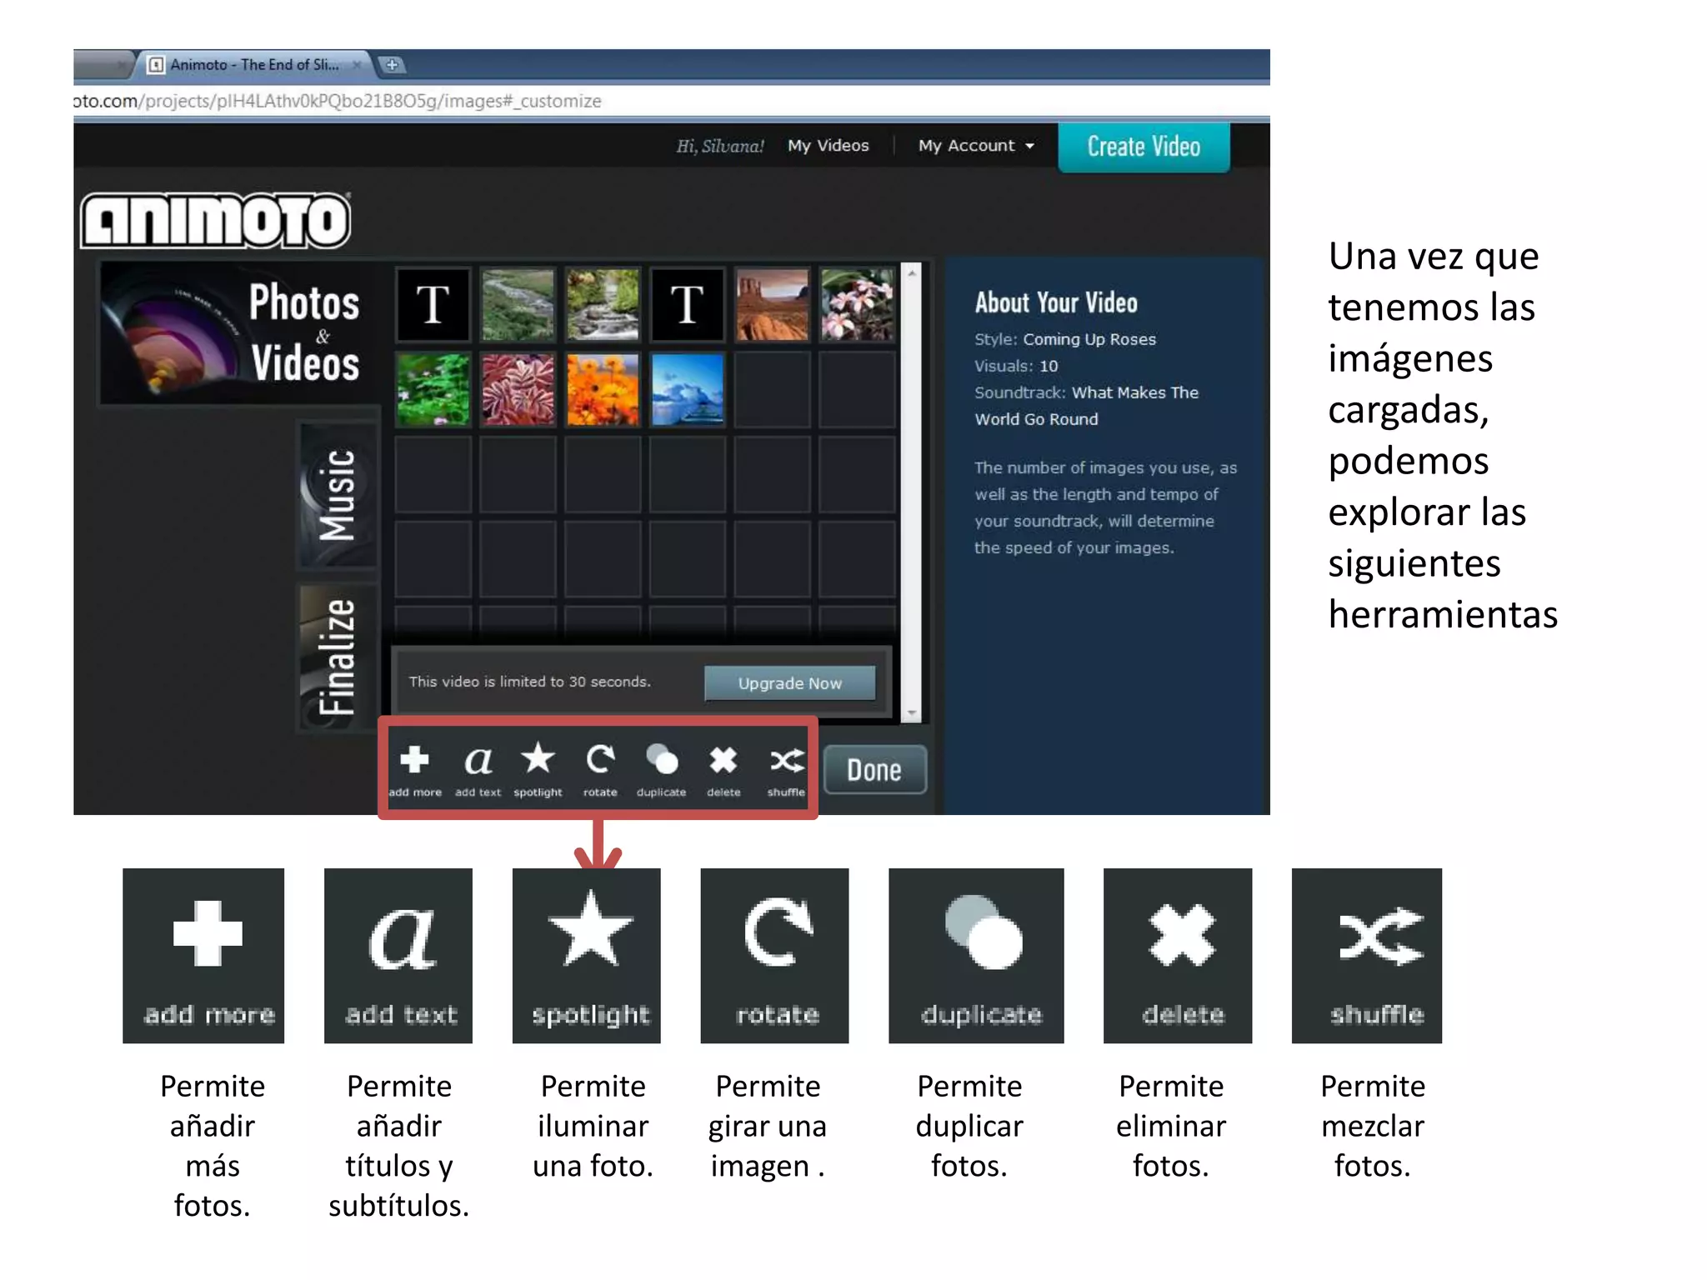This screenshot has width=1707, height=1280.
Task: Click the Animoto logo
Action: [216, 221]
